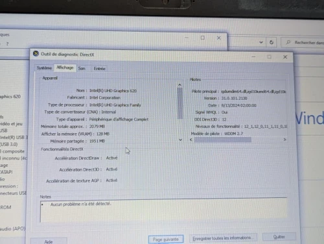Click the '1951 MB' shared memory value
Screen dimensions: 324x244
click(x=97, y=141)
